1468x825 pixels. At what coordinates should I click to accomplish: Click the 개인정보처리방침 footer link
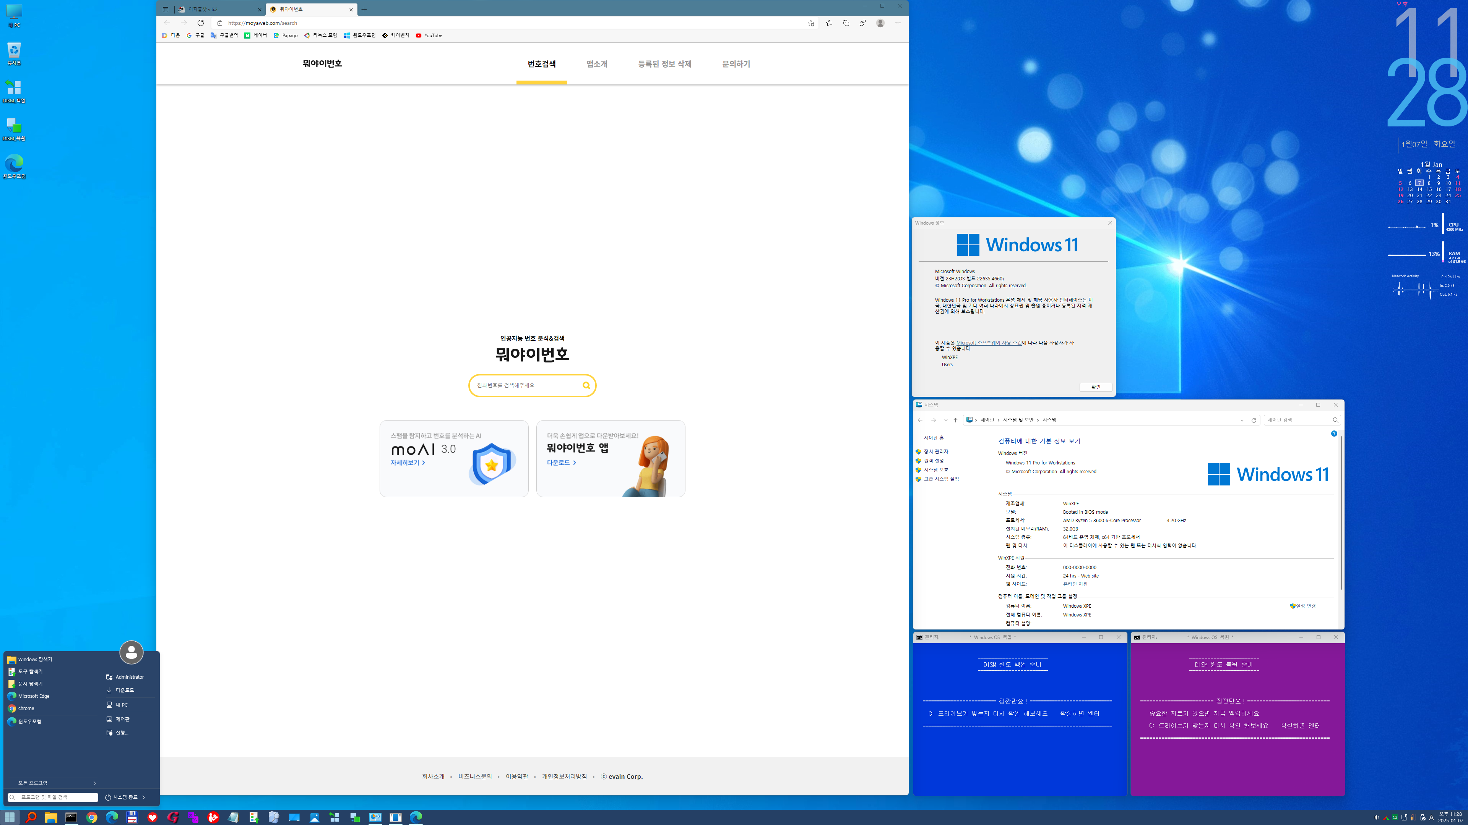[563, 776]
